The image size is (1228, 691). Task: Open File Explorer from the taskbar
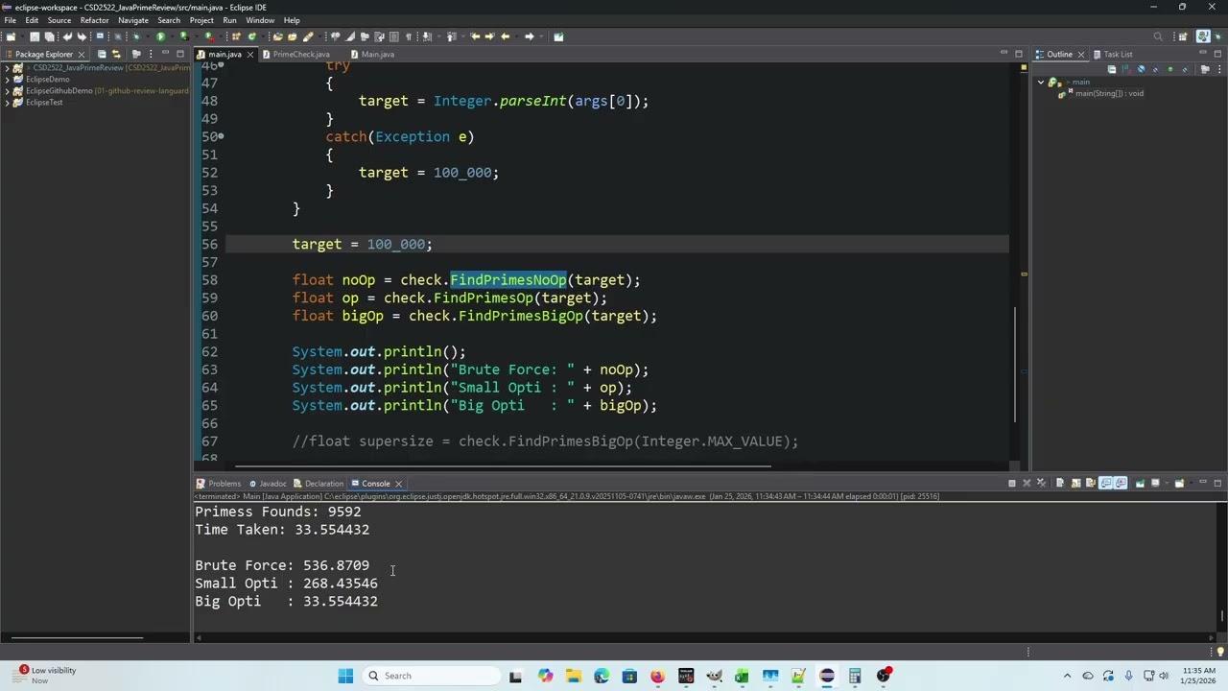[574, 676]
